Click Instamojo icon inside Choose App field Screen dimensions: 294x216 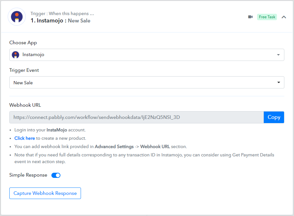(15, 55)
